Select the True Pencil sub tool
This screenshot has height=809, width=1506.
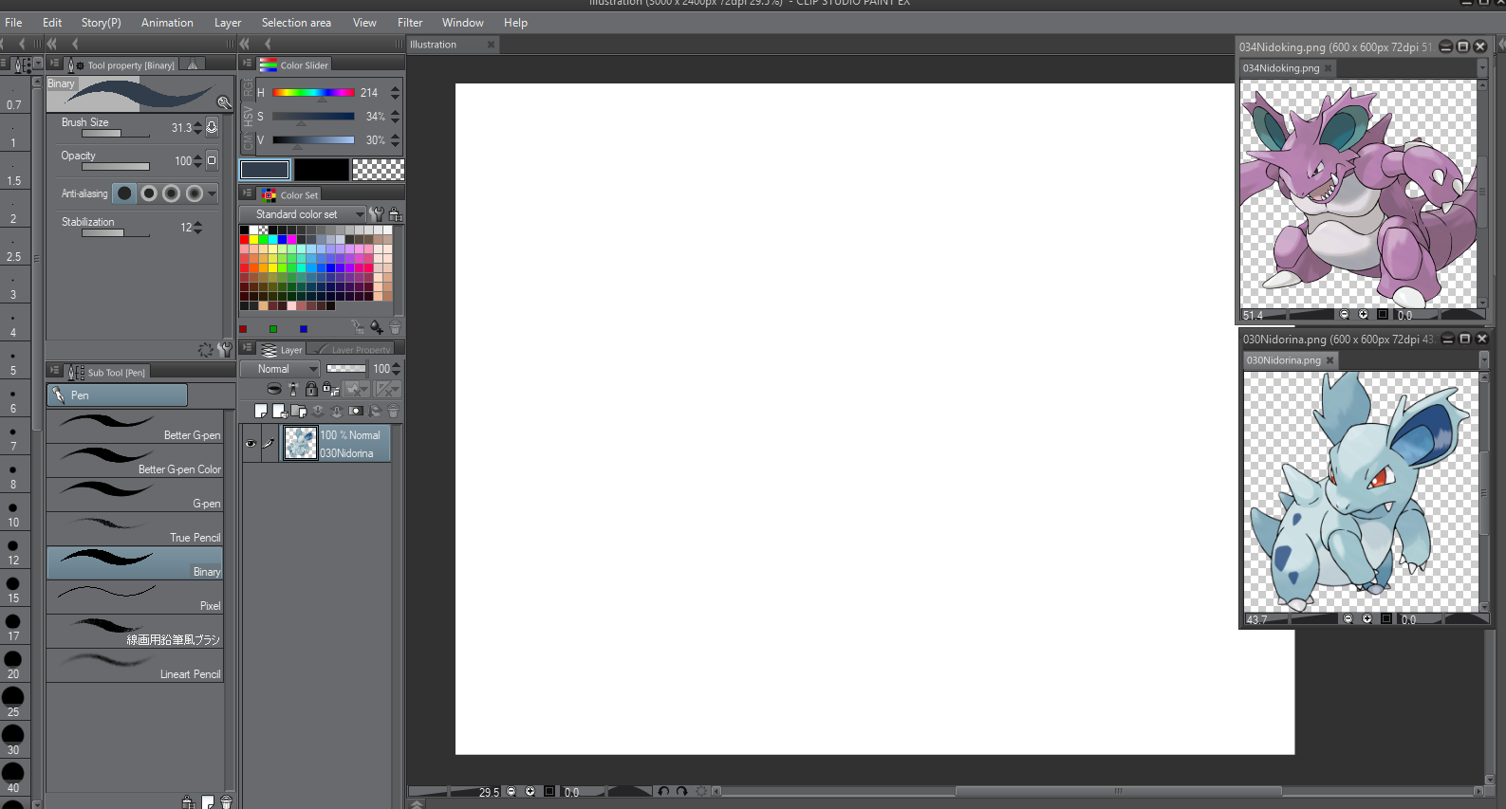tap(135, 529)
